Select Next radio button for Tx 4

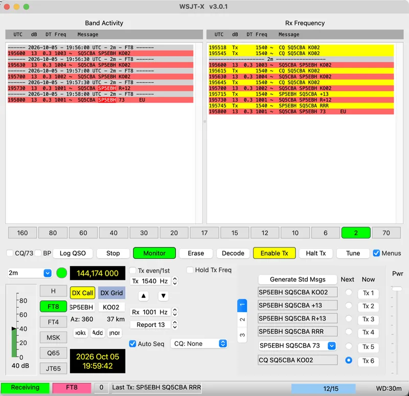(349, 332)
